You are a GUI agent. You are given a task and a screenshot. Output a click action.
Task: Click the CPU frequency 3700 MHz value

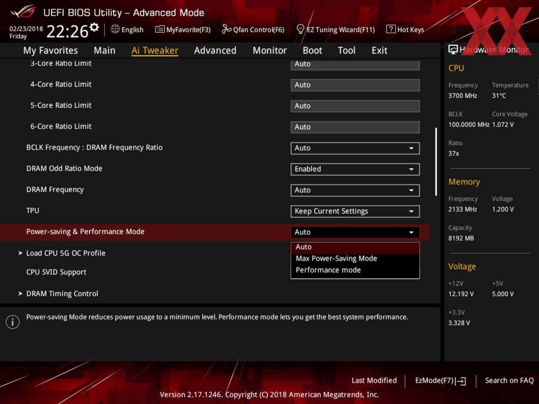(463, 95)
